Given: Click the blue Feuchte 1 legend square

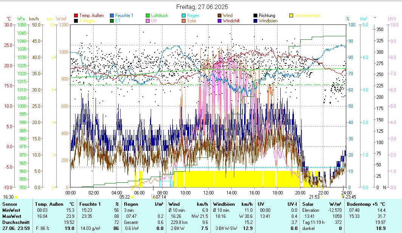Looking at the screenshot, I should 112,16.
